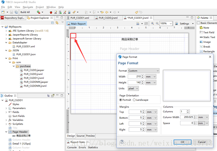Click the New wizard toolbar icon
217x151 pixels.
point(3,12)
